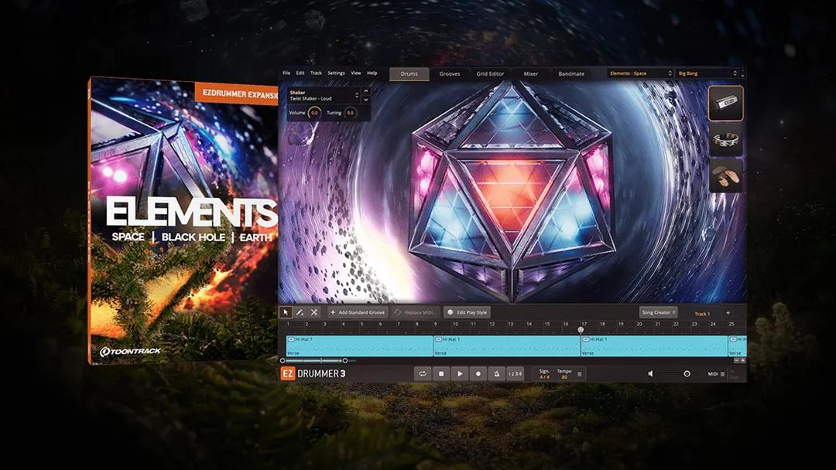Open the Elements - Space library dropdown
Image resolution: width=836 pixels, height=470 pixels.
[x=640, y=73]
